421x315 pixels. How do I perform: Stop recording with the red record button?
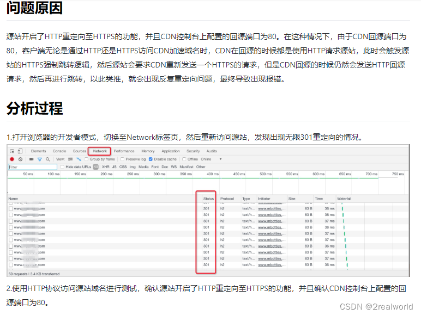pyautogui.click(x=12, y=159)
